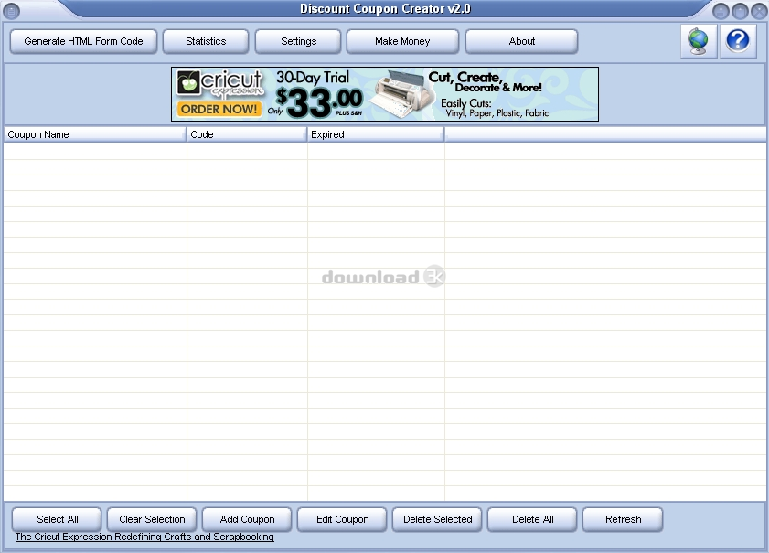Click the globe website icon
Viewport: 769px width, 553px height.
[699, 42]
